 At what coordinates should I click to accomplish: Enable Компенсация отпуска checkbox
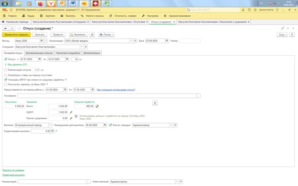[x=6, y=70]
